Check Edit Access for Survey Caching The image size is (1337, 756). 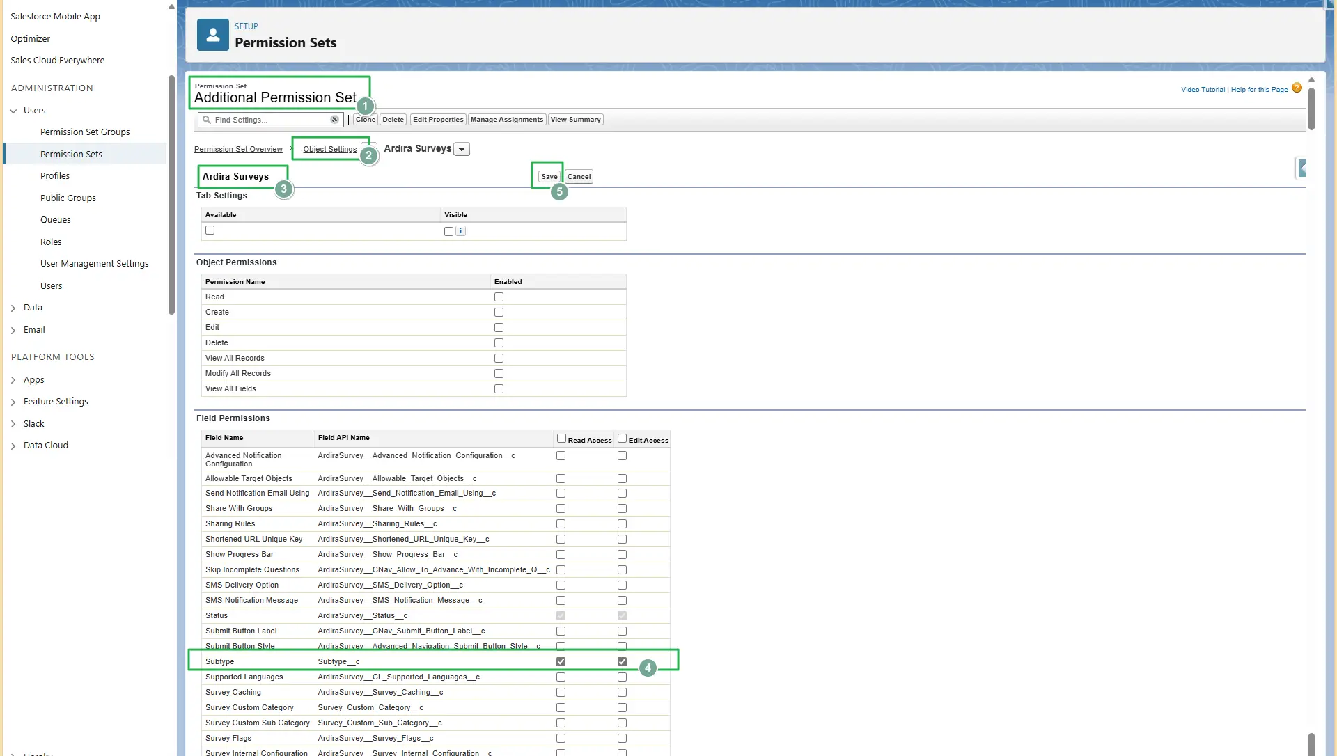[622, 693]
